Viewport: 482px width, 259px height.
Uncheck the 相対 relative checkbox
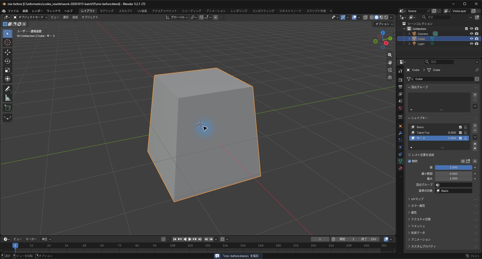click(409, 161)
